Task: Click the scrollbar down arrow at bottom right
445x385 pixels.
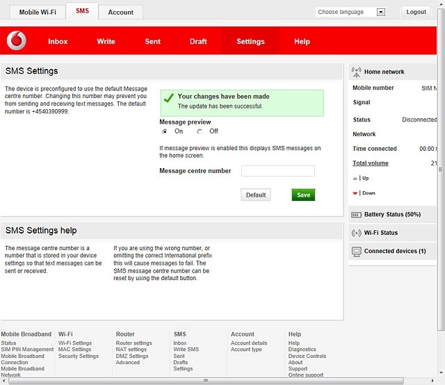Action: pos(441,372)
